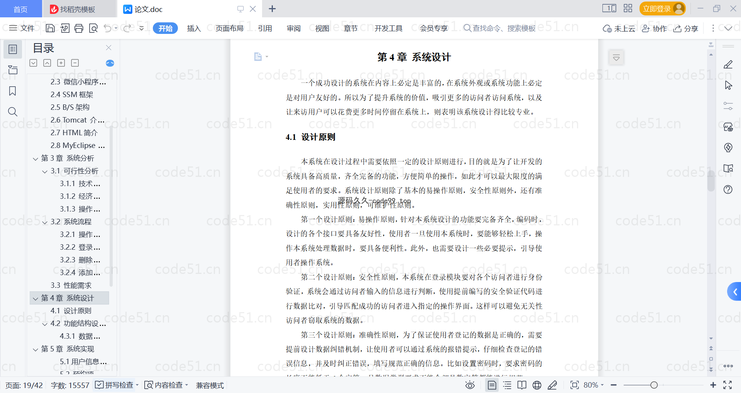Screen dimensions: 741x393
Task: Click the Print icon in toolbar
Action: tap(79, 28)
